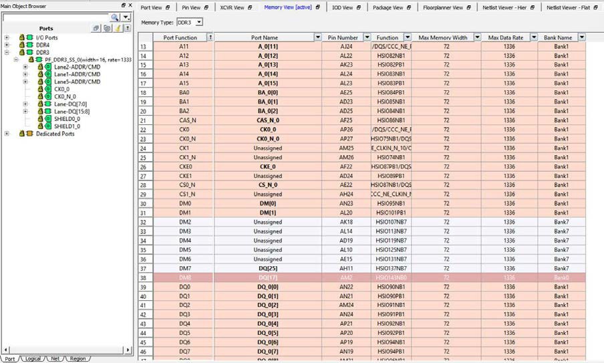This screenshot has width=604, height=363.
Task: Click the up-arrow icon in Ports toolbar
Action: tap(127, 29)
